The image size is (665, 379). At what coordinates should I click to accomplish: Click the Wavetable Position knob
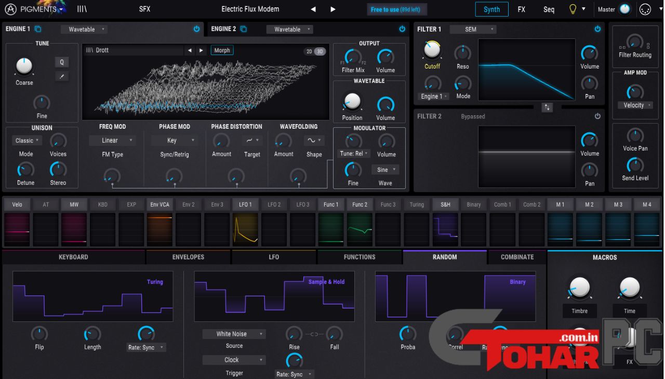tap(352, 101)
